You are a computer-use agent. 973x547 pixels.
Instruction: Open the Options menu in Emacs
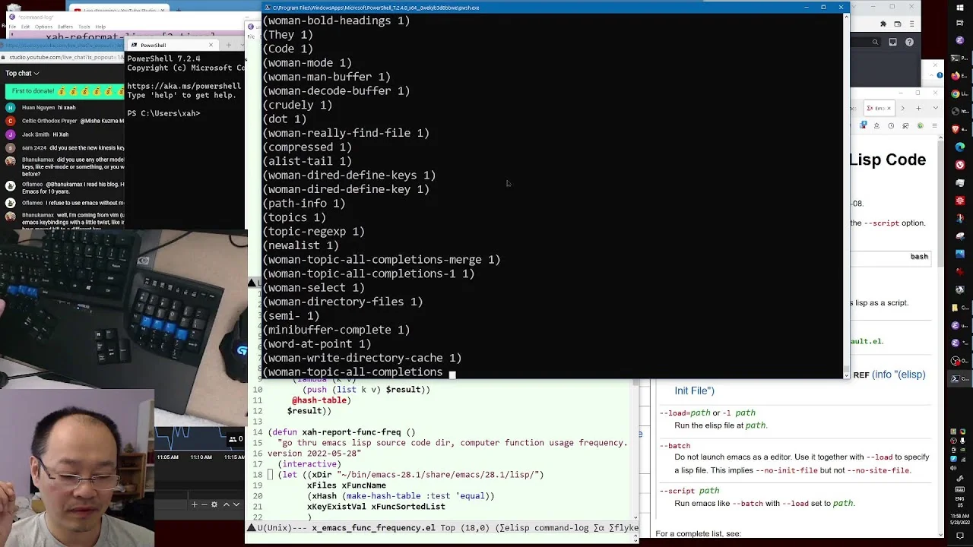coord(43,27)
